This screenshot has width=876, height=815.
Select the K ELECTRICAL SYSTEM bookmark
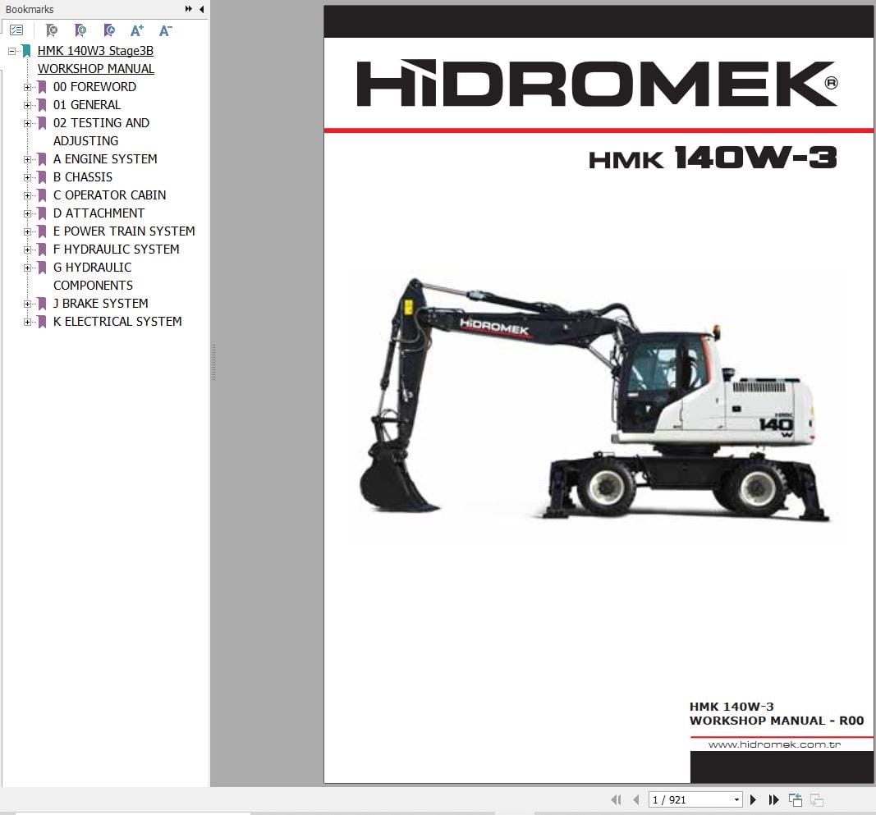pyautogui.click(x=117, y=322)
